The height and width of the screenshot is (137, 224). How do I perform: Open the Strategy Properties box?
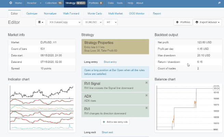tap(115, 47)
